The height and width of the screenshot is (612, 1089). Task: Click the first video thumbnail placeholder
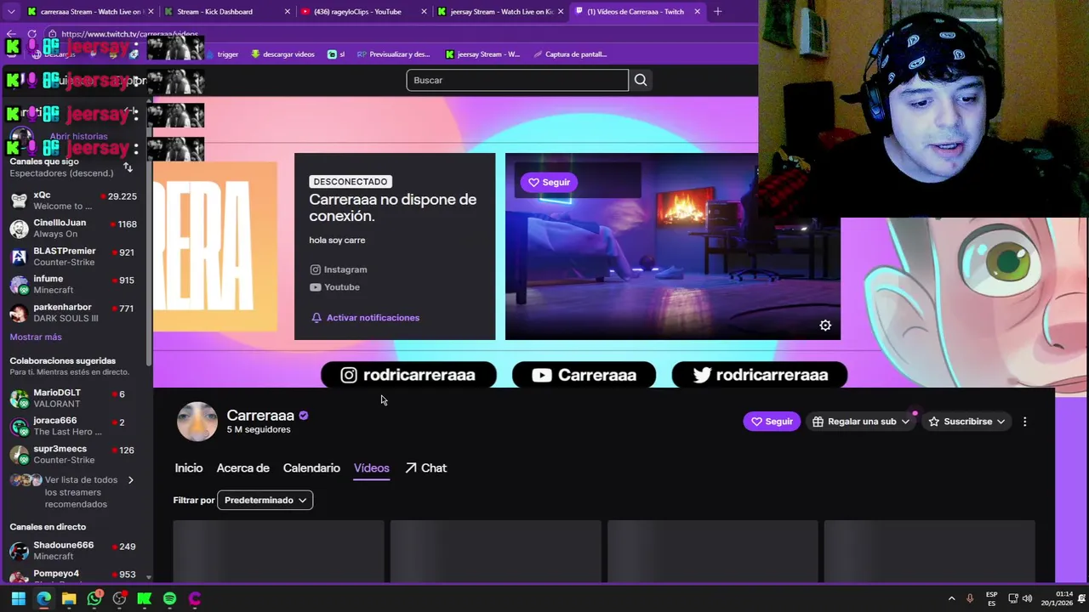click(278, 551)
